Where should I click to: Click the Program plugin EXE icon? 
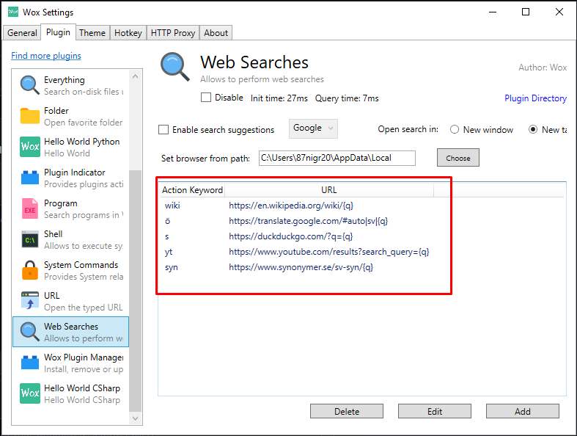click(x=30, y=208)
